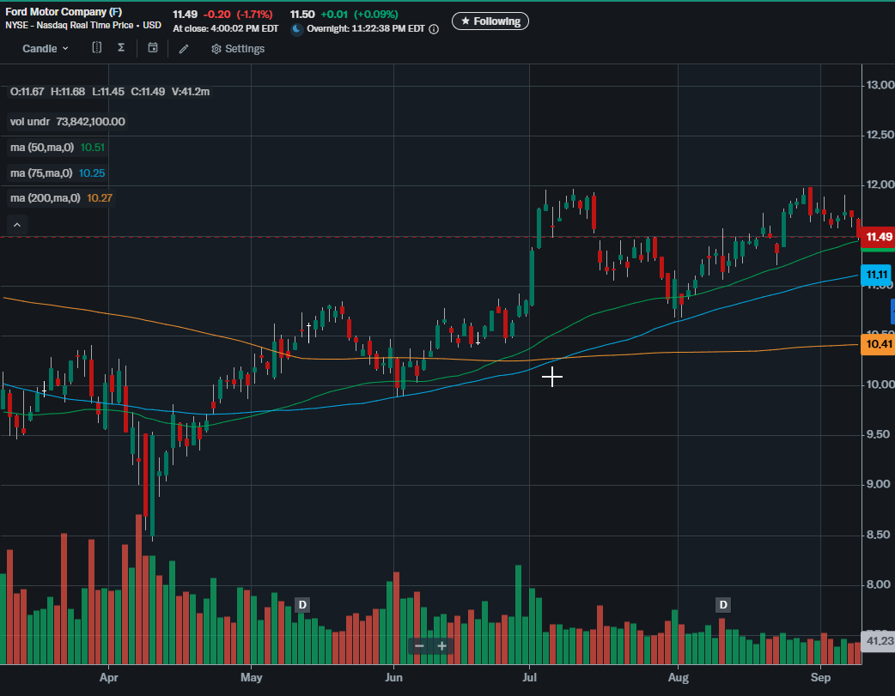Zoom out using the minus button
Image resolution: width=895 pixels, height=696 pixels.
(419, 646)
